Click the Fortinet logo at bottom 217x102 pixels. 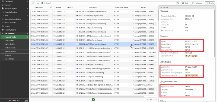coord(15,100)
